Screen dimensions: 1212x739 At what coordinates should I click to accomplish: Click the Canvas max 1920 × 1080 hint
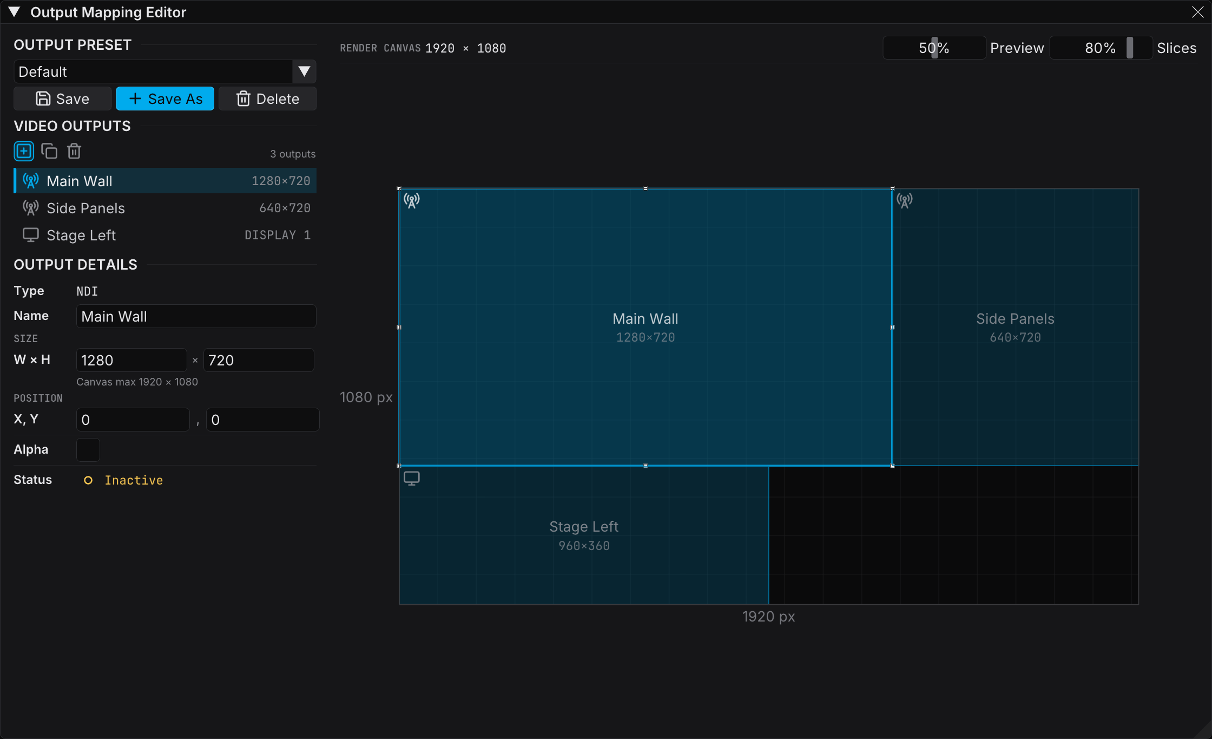[x=137, y=382]
